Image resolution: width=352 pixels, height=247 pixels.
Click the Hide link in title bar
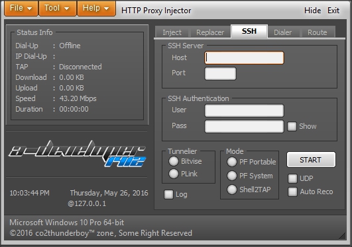pos(312,11)
